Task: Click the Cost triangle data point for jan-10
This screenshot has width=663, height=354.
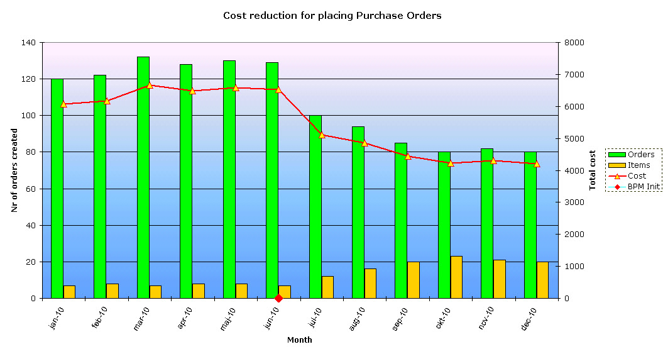Action: (x=63, y=104)
